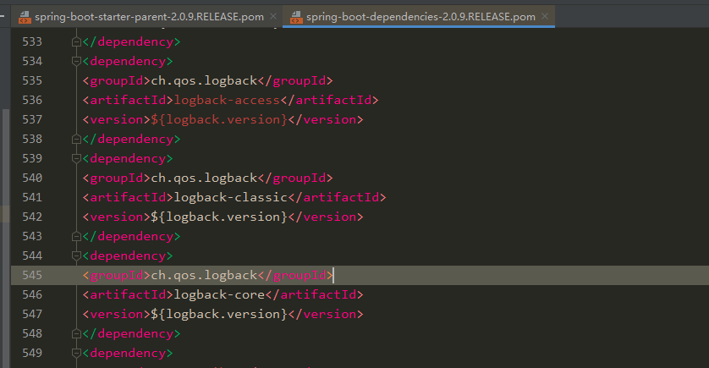Close the spring-boot-dependencies pom tab

[545, 16]
